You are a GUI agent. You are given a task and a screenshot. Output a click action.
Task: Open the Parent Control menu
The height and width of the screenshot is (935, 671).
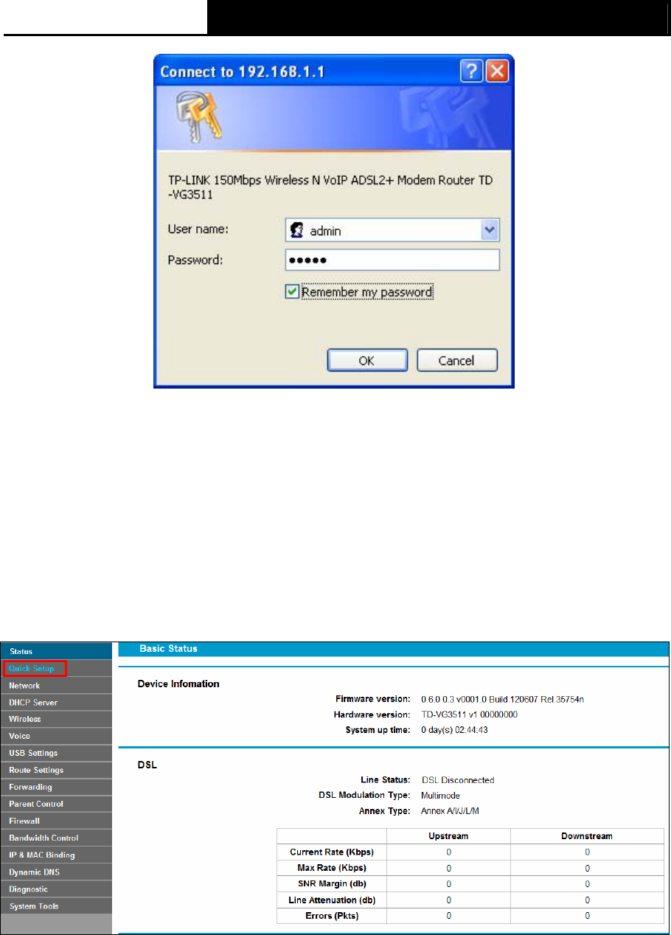[x=56, y=804]
